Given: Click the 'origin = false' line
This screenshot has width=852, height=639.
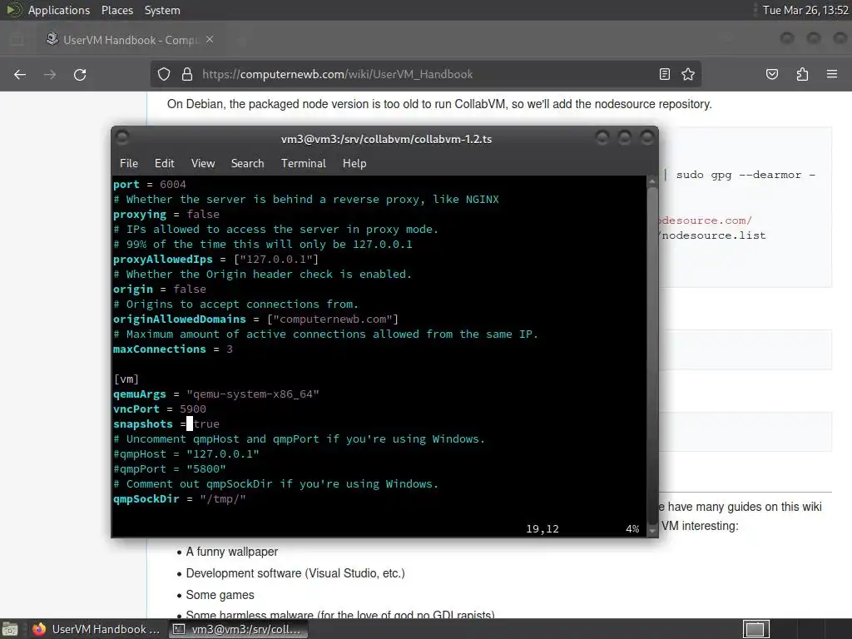Looking at the screenshot, I should [x=160, y=289].
